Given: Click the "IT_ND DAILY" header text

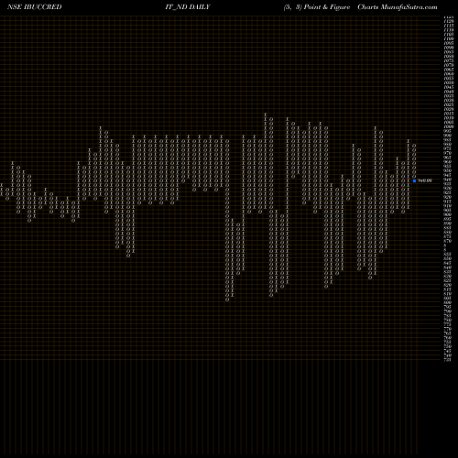Looking at the screenshot, I should pos(188,7).
